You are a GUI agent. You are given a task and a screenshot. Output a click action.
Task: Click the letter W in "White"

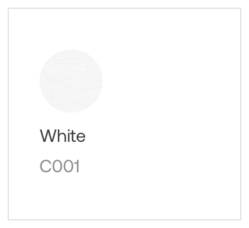tap(48, 136)
